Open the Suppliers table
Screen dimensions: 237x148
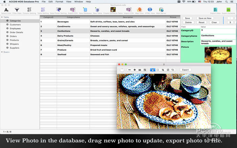[14, 48]
